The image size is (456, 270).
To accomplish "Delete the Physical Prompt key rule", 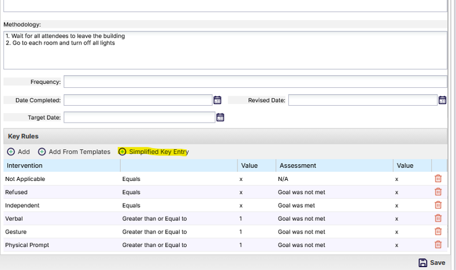I will [x=438, y=245].
